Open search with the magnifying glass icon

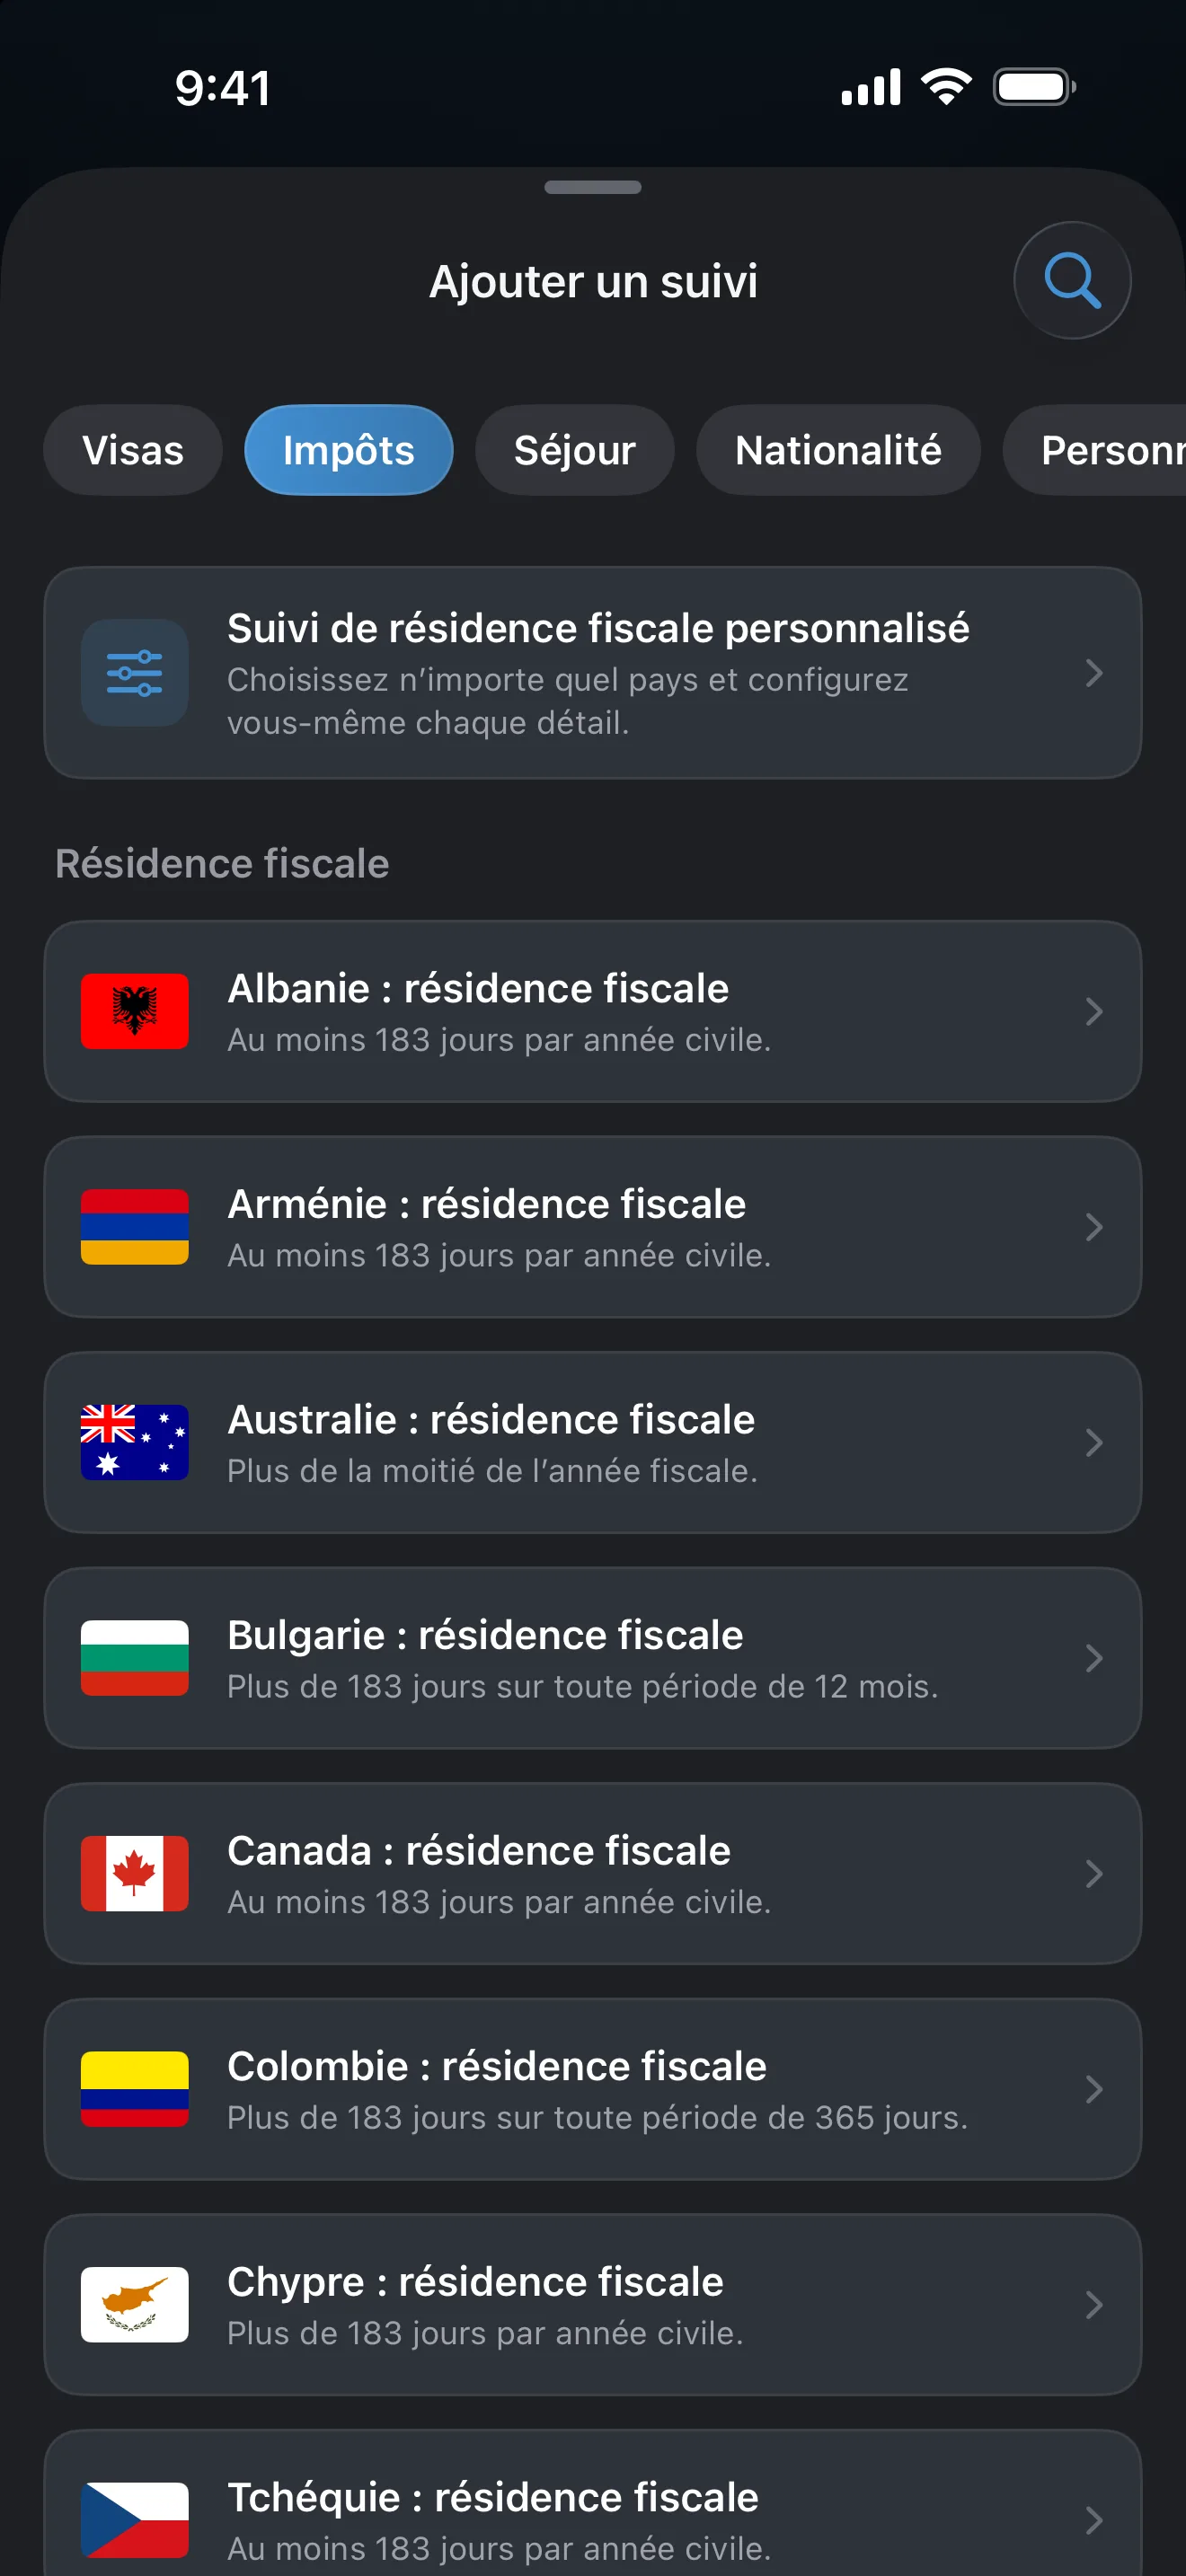(x=1072, y=280)
